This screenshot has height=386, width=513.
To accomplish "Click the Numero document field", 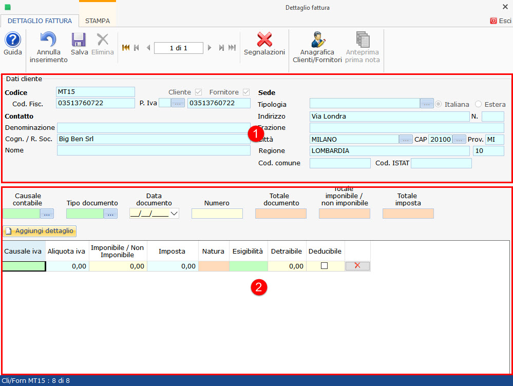I will [217, 214].
